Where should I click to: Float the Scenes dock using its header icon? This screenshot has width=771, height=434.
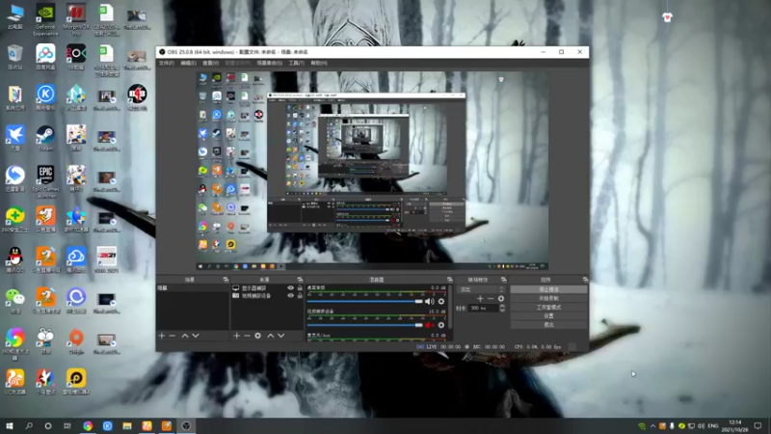226,280
